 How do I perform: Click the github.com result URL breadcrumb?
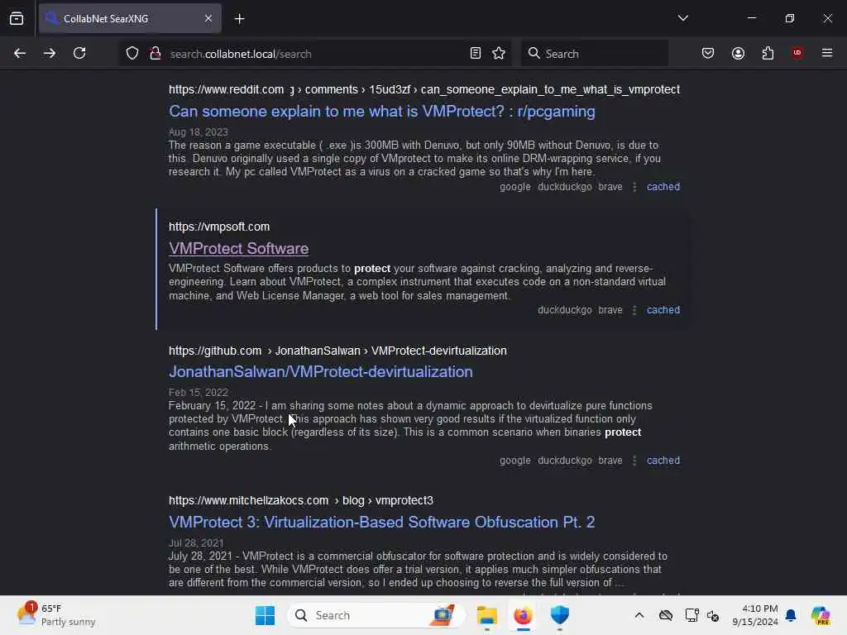pyautogui.click(x=337, y=351)
